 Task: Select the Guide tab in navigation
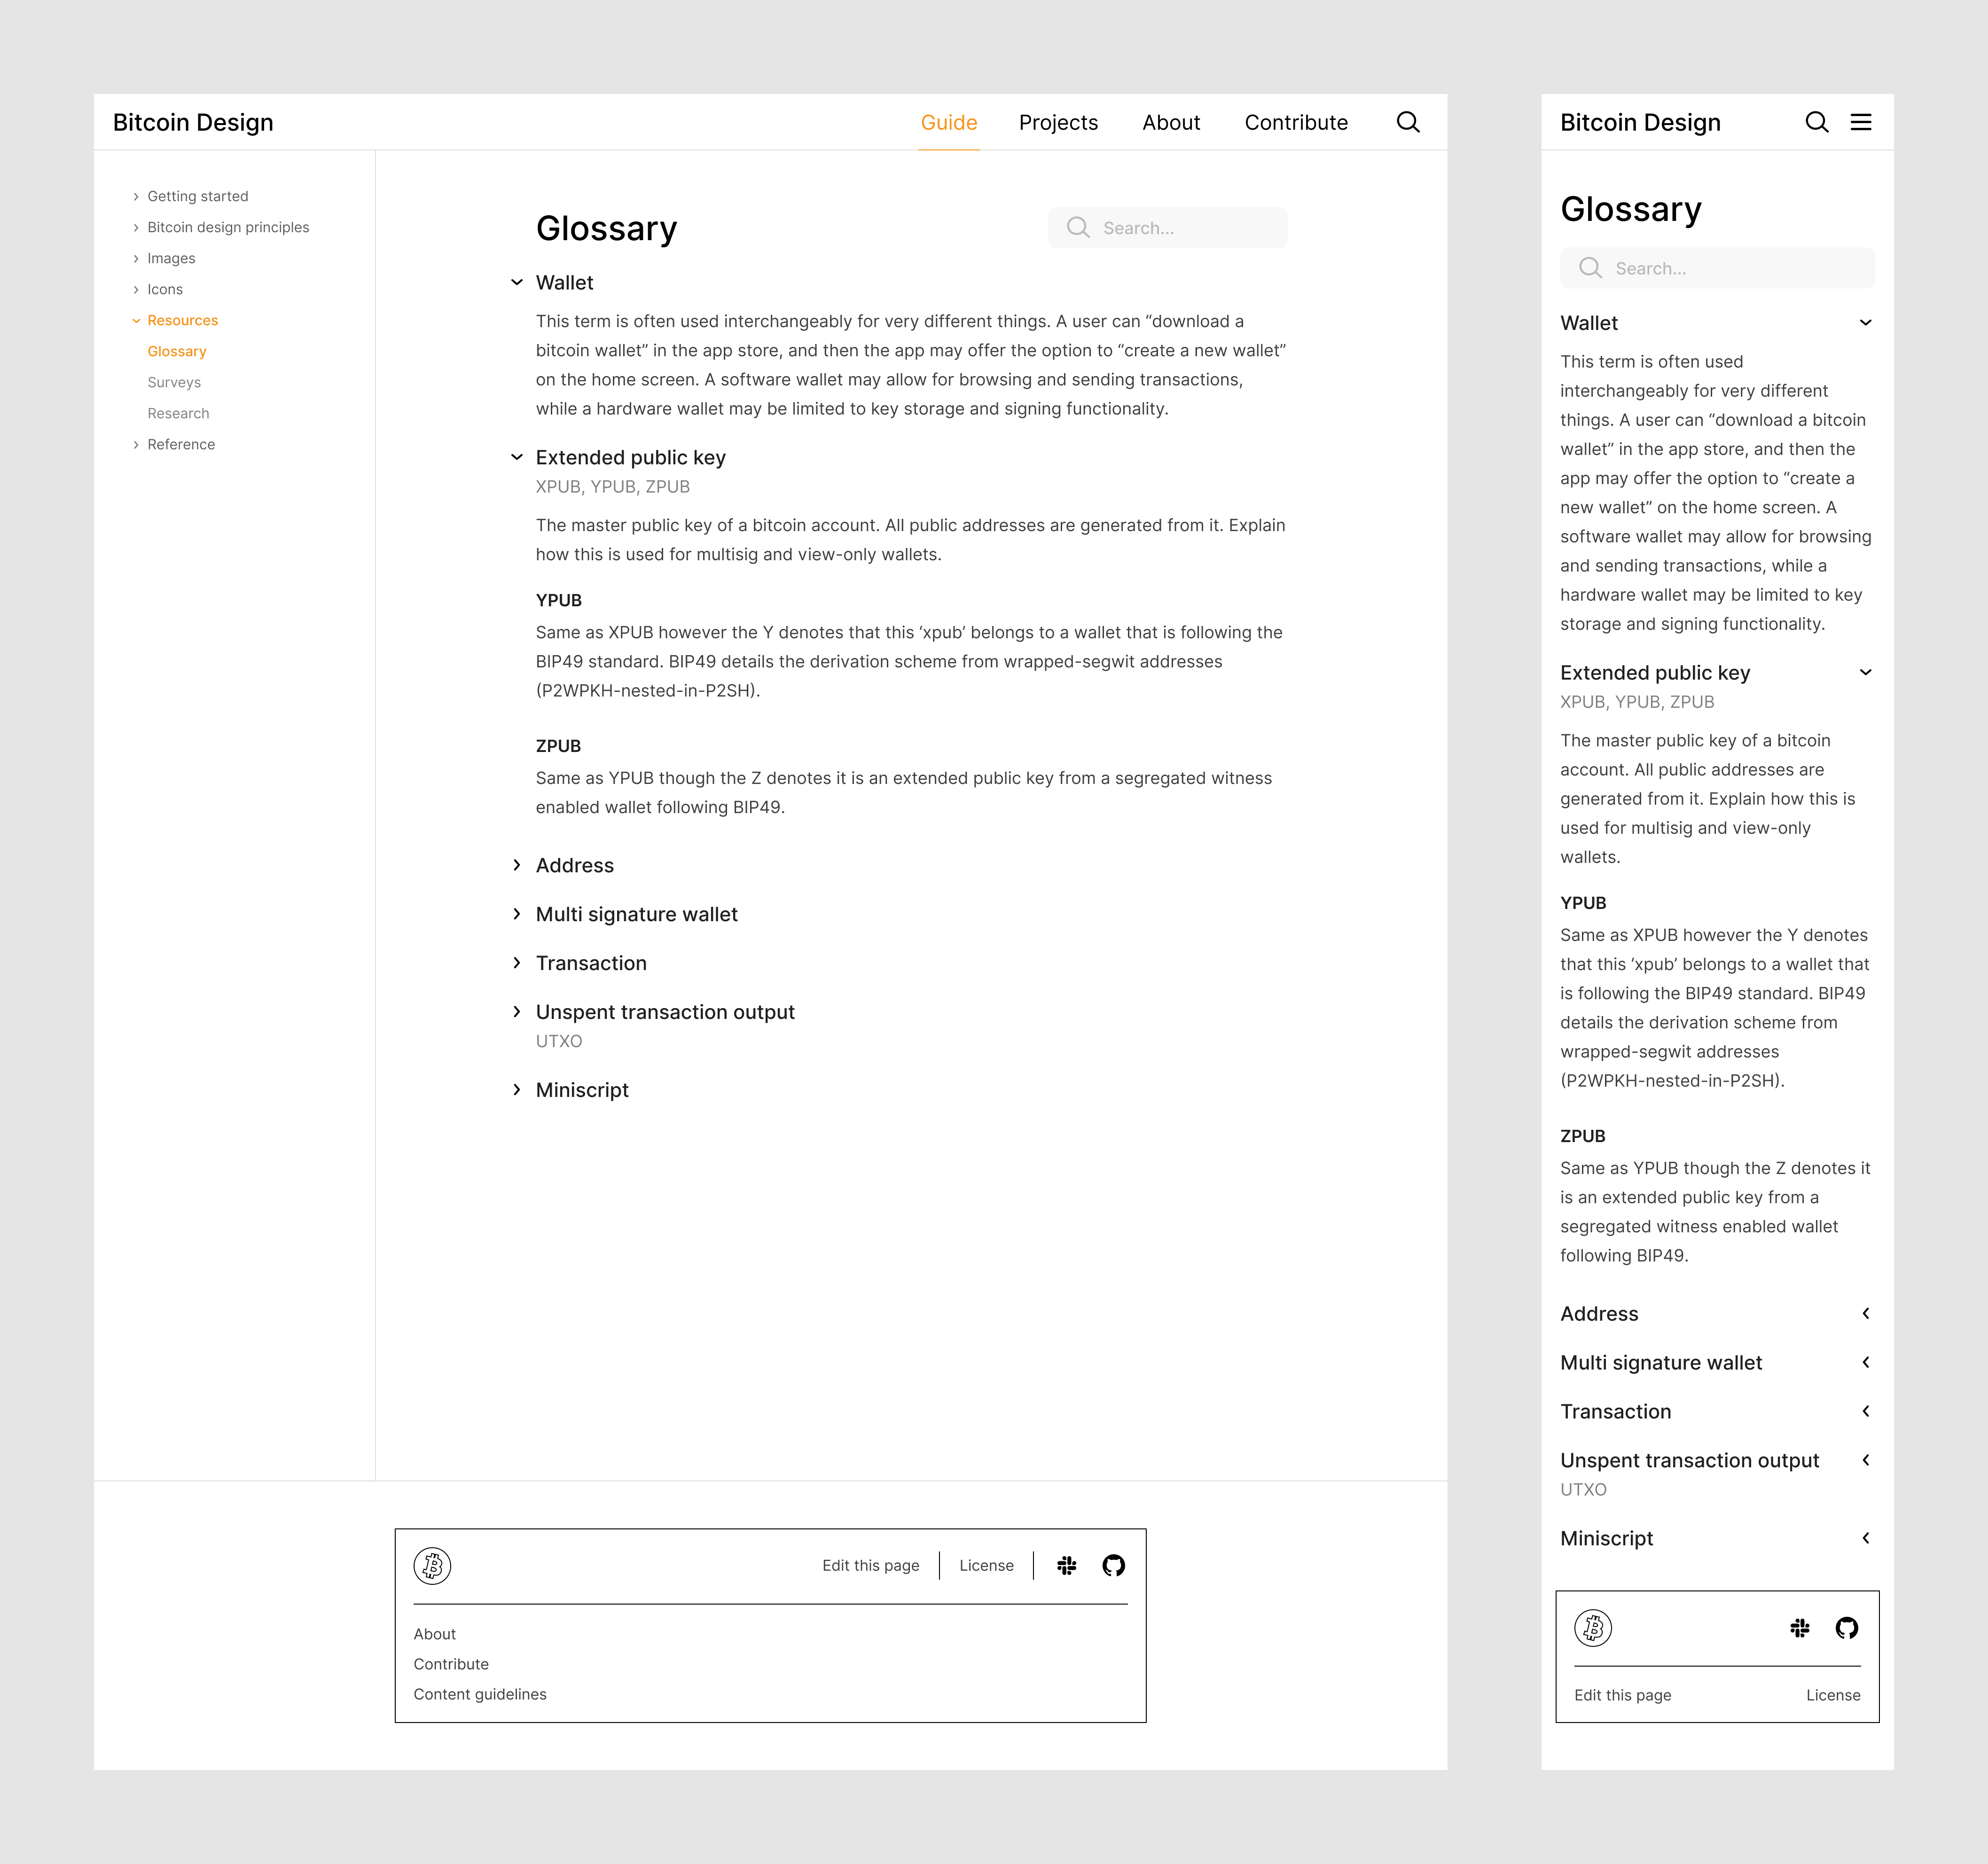[947, 123]
